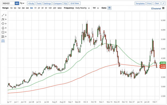This screenshot has width=167, height=105.
Task: Open the calendar date picker icon
Action: coord(109,8)
